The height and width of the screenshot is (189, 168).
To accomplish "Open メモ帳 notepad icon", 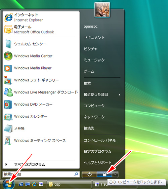I will coord(8,128).
